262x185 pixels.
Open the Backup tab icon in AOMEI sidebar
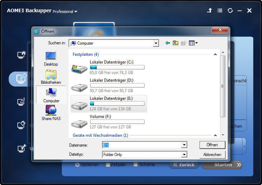pos(21,79)
